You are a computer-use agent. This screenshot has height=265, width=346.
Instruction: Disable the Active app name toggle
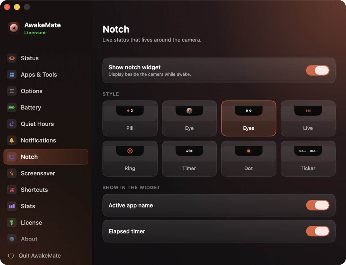(318, 205)
